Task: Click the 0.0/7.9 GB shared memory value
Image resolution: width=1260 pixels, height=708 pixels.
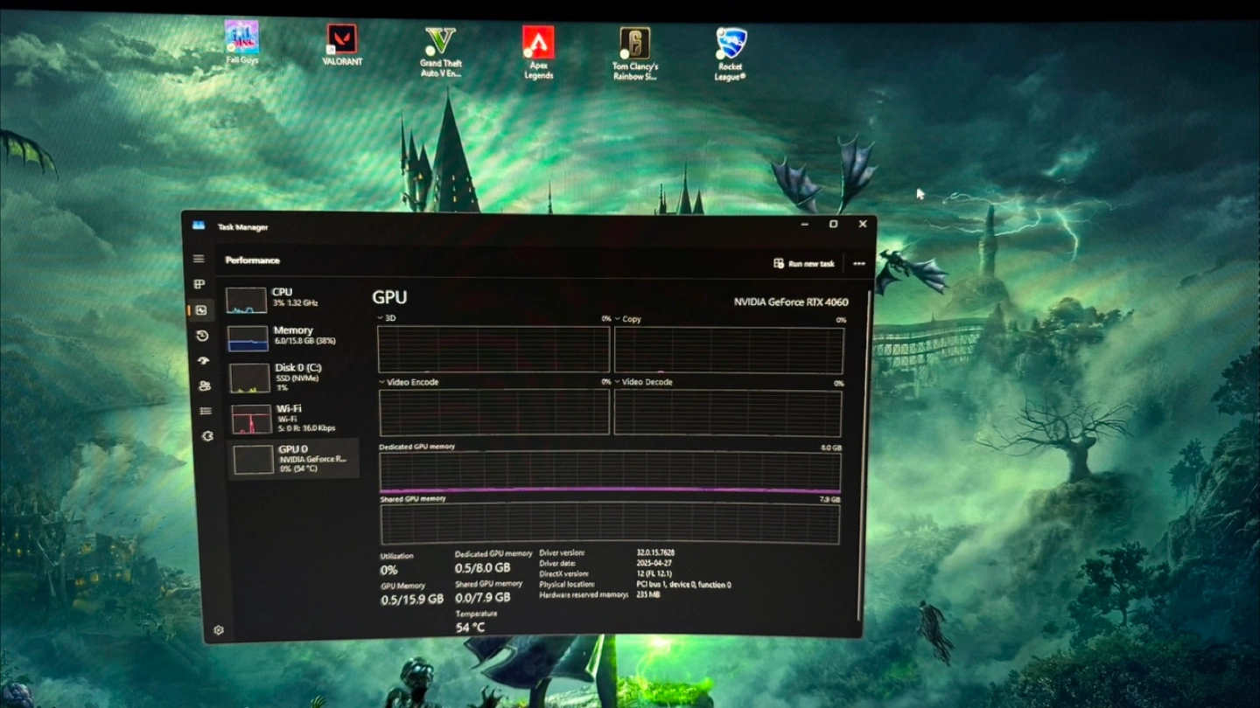Action: [482, 598]
